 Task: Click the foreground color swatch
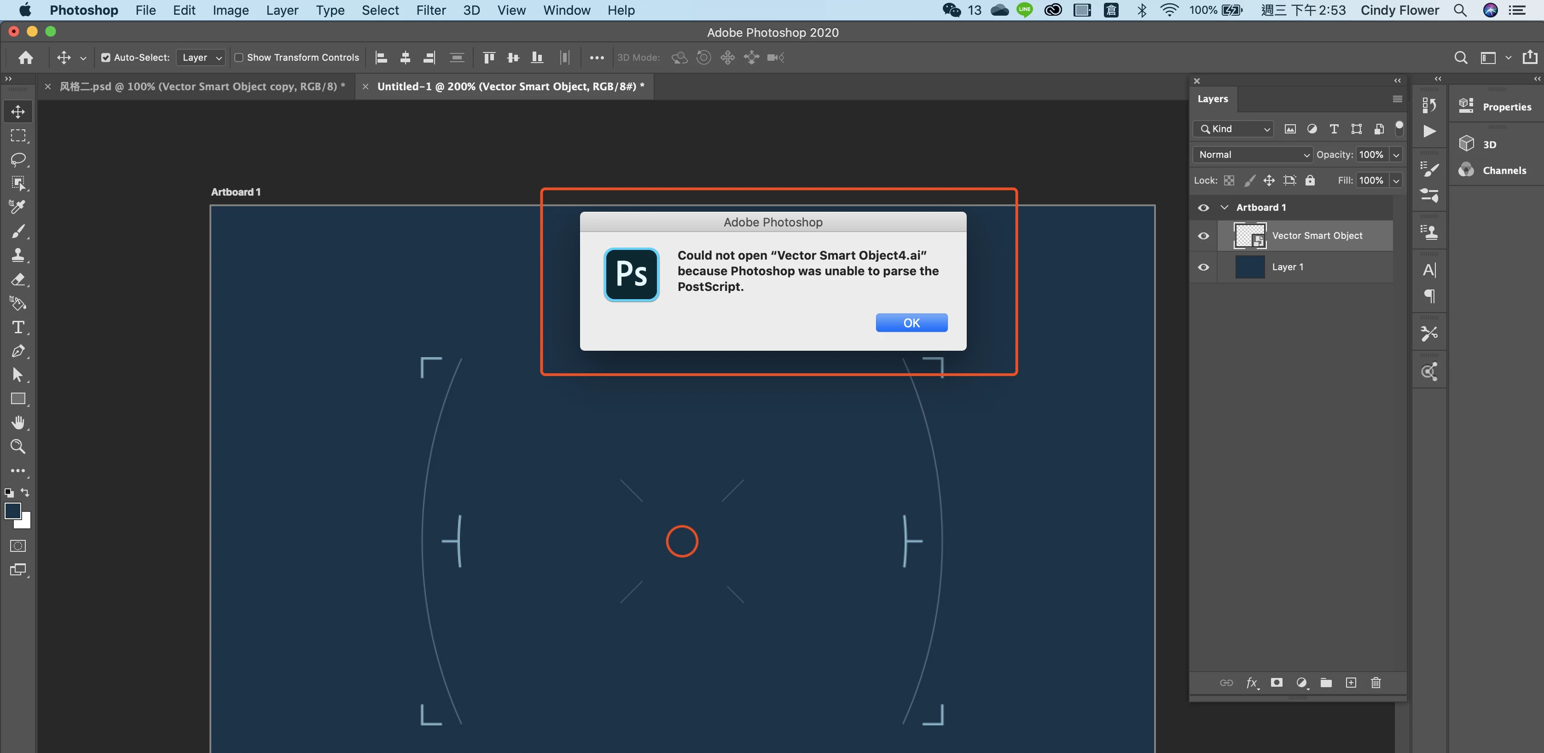[12, 511]
